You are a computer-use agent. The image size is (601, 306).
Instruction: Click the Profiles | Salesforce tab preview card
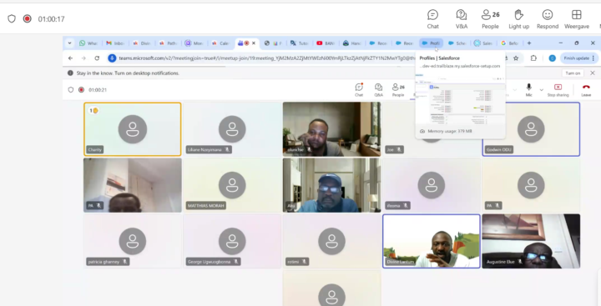(460, 95)
